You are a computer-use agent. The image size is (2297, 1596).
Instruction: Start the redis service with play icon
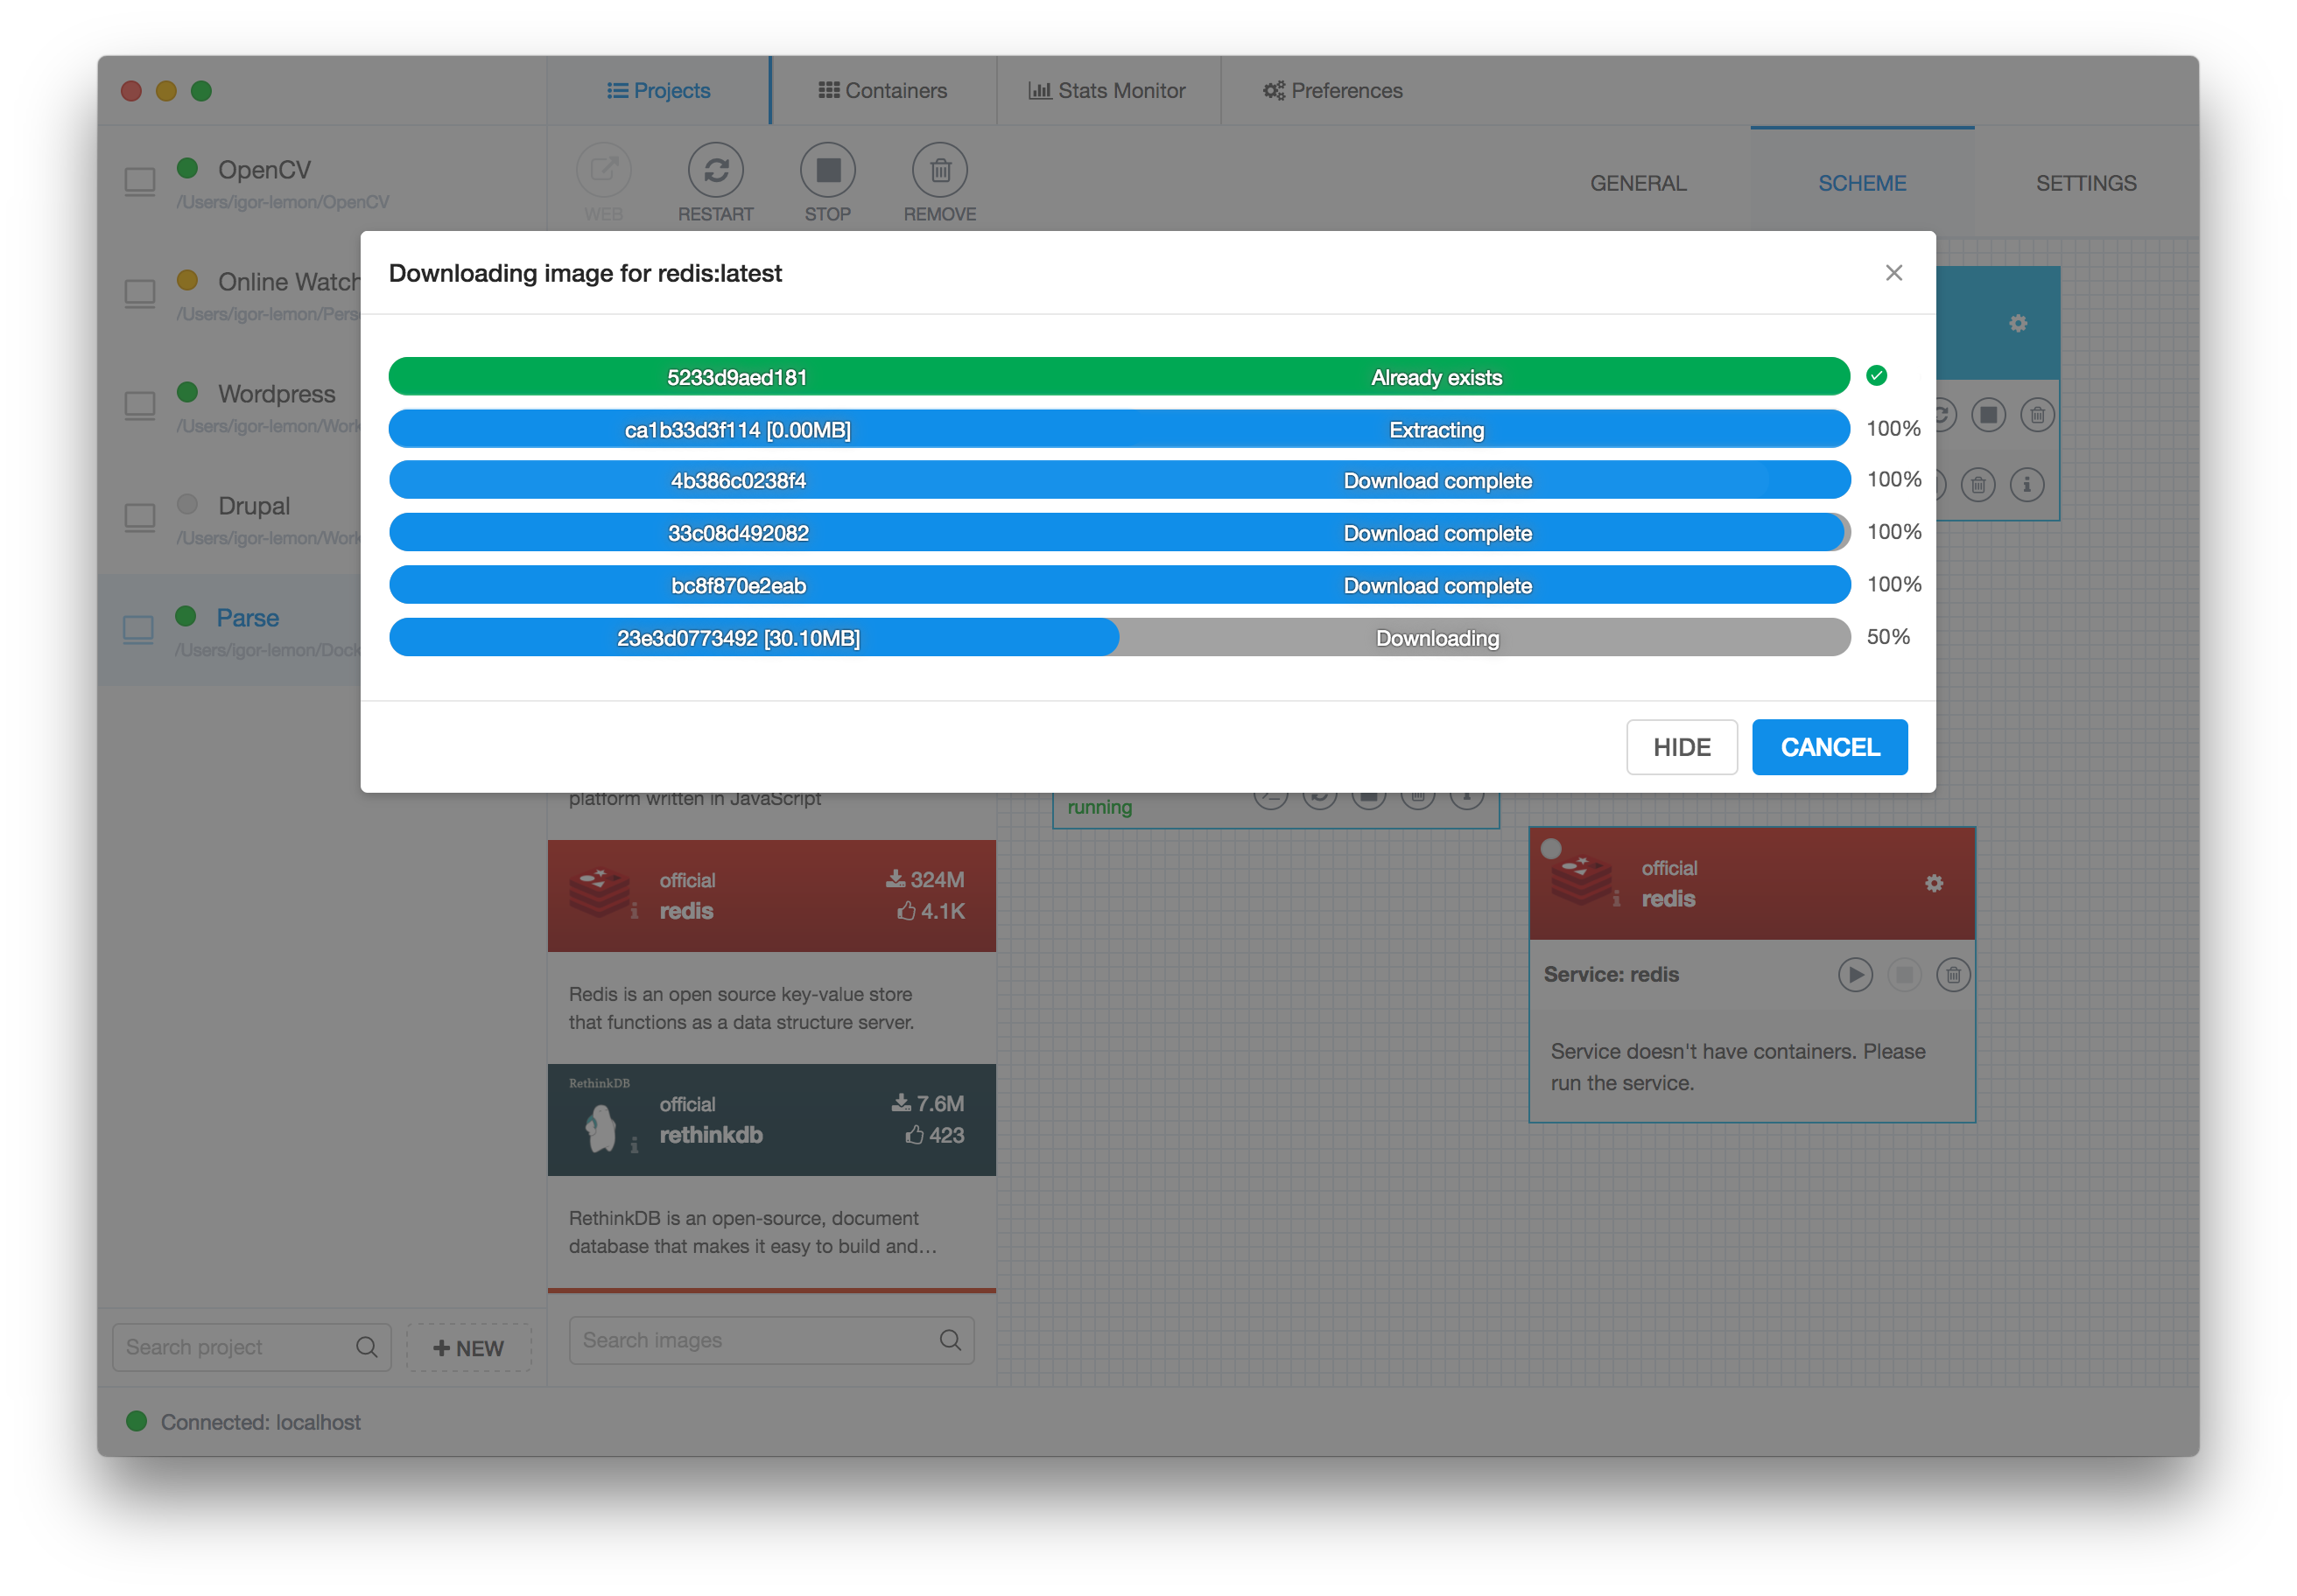(1854, 975)
